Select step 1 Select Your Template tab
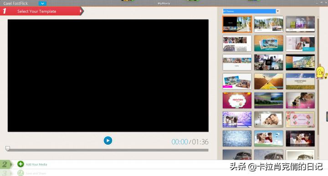Image resolution: width=328 pixels, height=176 pixels. pos(41,11)
